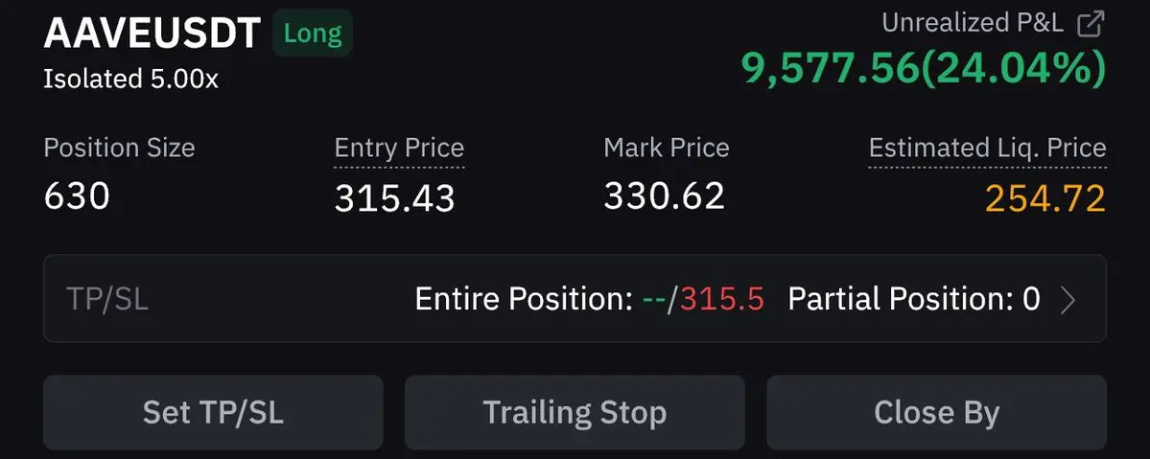
Task: Open the Trailing Stop button
Action: (x=575, y=413)
